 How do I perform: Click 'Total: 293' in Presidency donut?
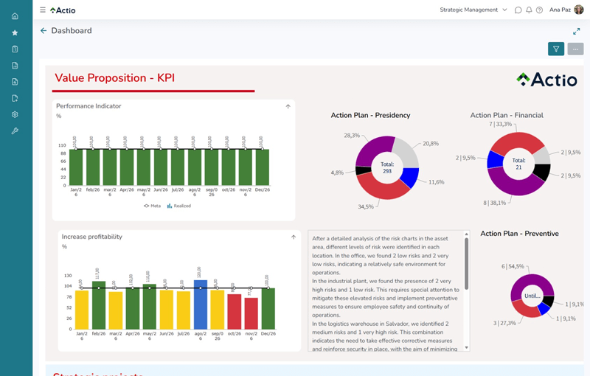pyautogui.click(x=387, y=167)
